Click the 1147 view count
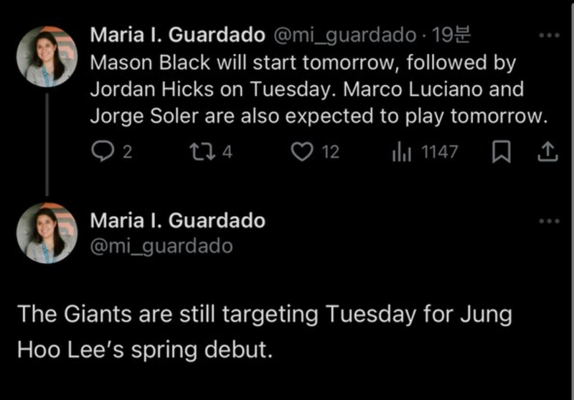The image size is (574, 400). pyautogui.click(x=438, y=152)
